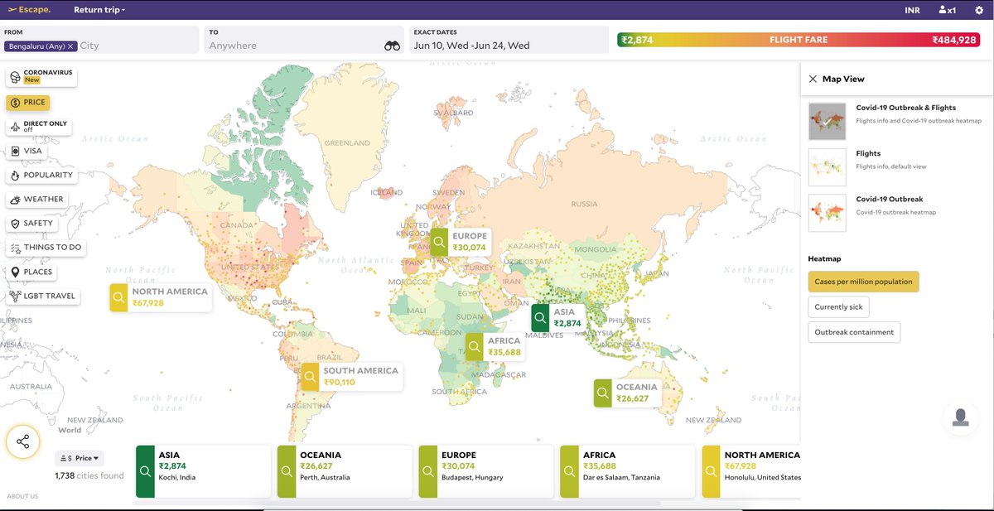This screenshot has height=511, width=994.
Task: Change passenger count x1
Action: click(947, 10)
